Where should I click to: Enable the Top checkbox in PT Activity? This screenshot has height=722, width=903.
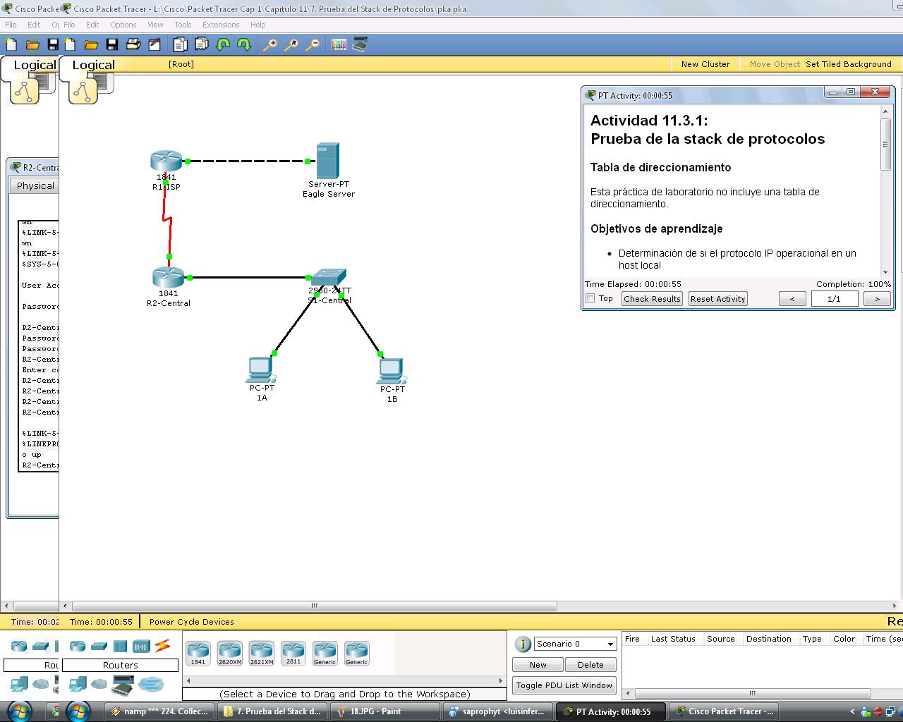coord(590,298)
